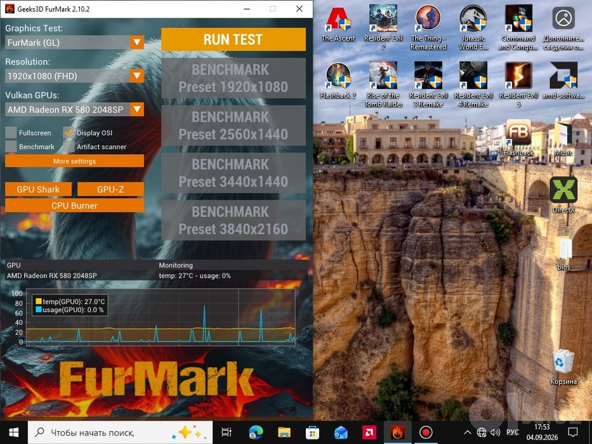Select the amd-software installer desktop icon
Image resolution: width=592 pixels, height=444 pixels.
coord(563,81)
